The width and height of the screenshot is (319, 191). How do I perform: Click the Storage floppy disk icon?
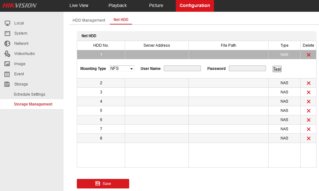(7, 84)
